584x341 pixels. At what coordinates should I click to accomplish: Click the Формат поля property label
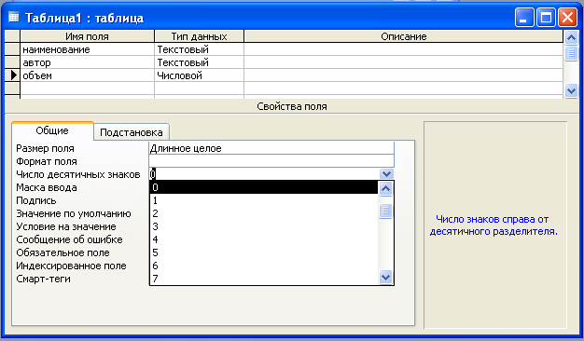[x=47, y=161]
